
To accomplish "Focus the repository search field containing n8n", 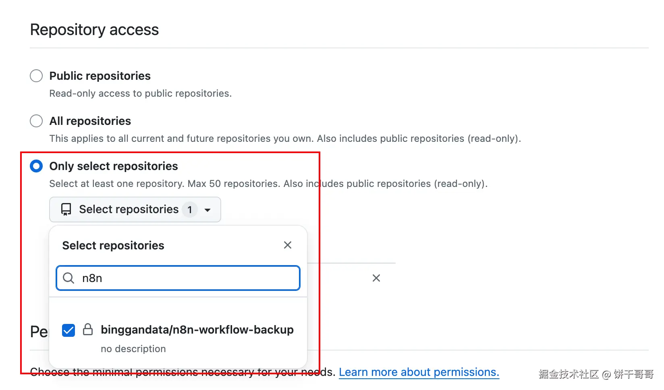I will (x=185, y=278).
